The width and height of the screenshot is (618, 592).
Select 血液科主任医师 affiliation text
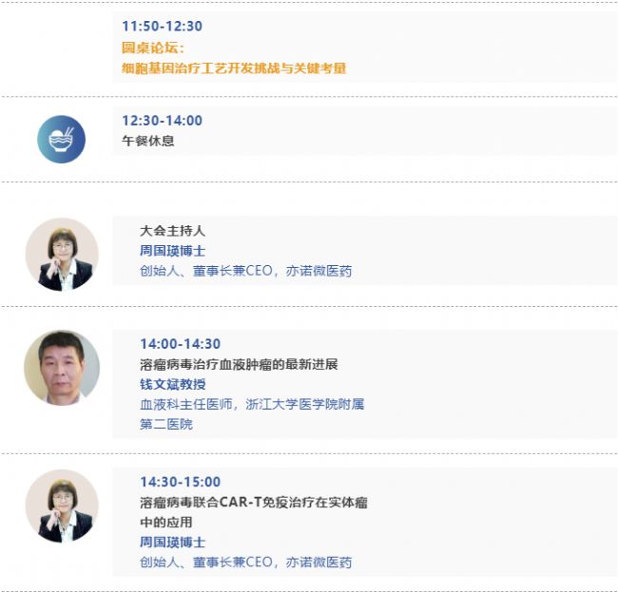pos(186,404)
